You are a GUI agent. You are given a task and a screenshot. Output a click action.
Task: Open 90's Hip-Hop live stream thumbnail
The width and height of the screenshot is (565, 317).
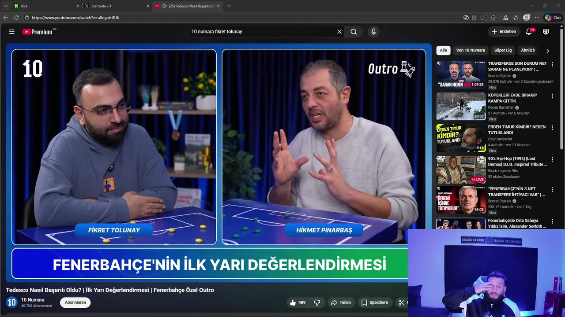(461, 170)
